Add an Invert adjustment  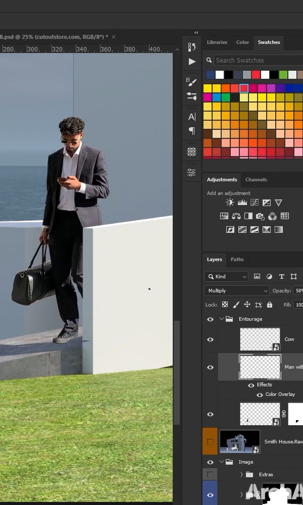[230, 230]
